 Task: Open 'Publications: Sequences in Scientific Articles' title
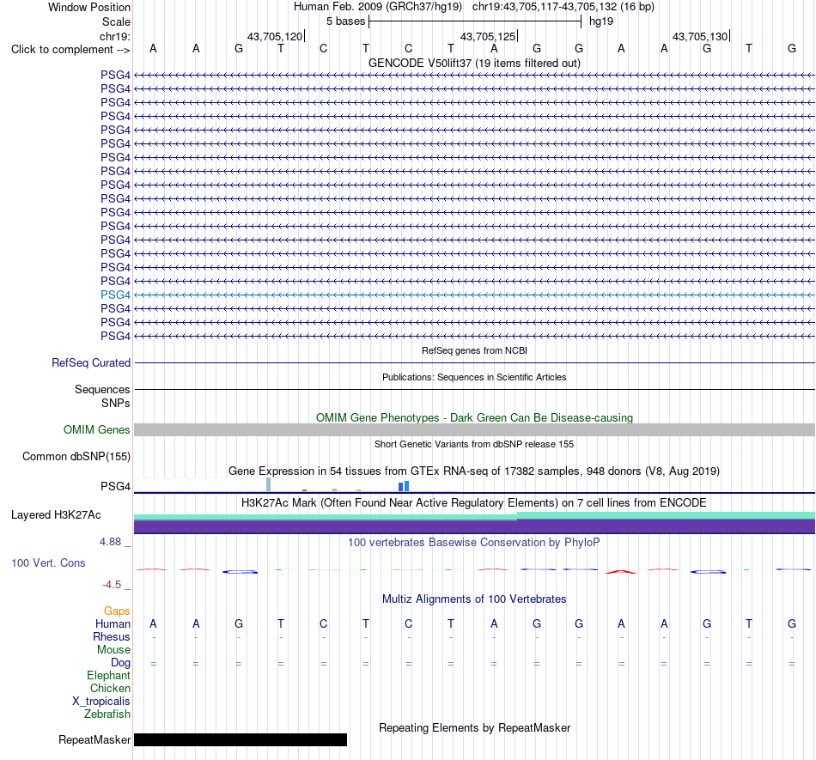coord(474,377)
